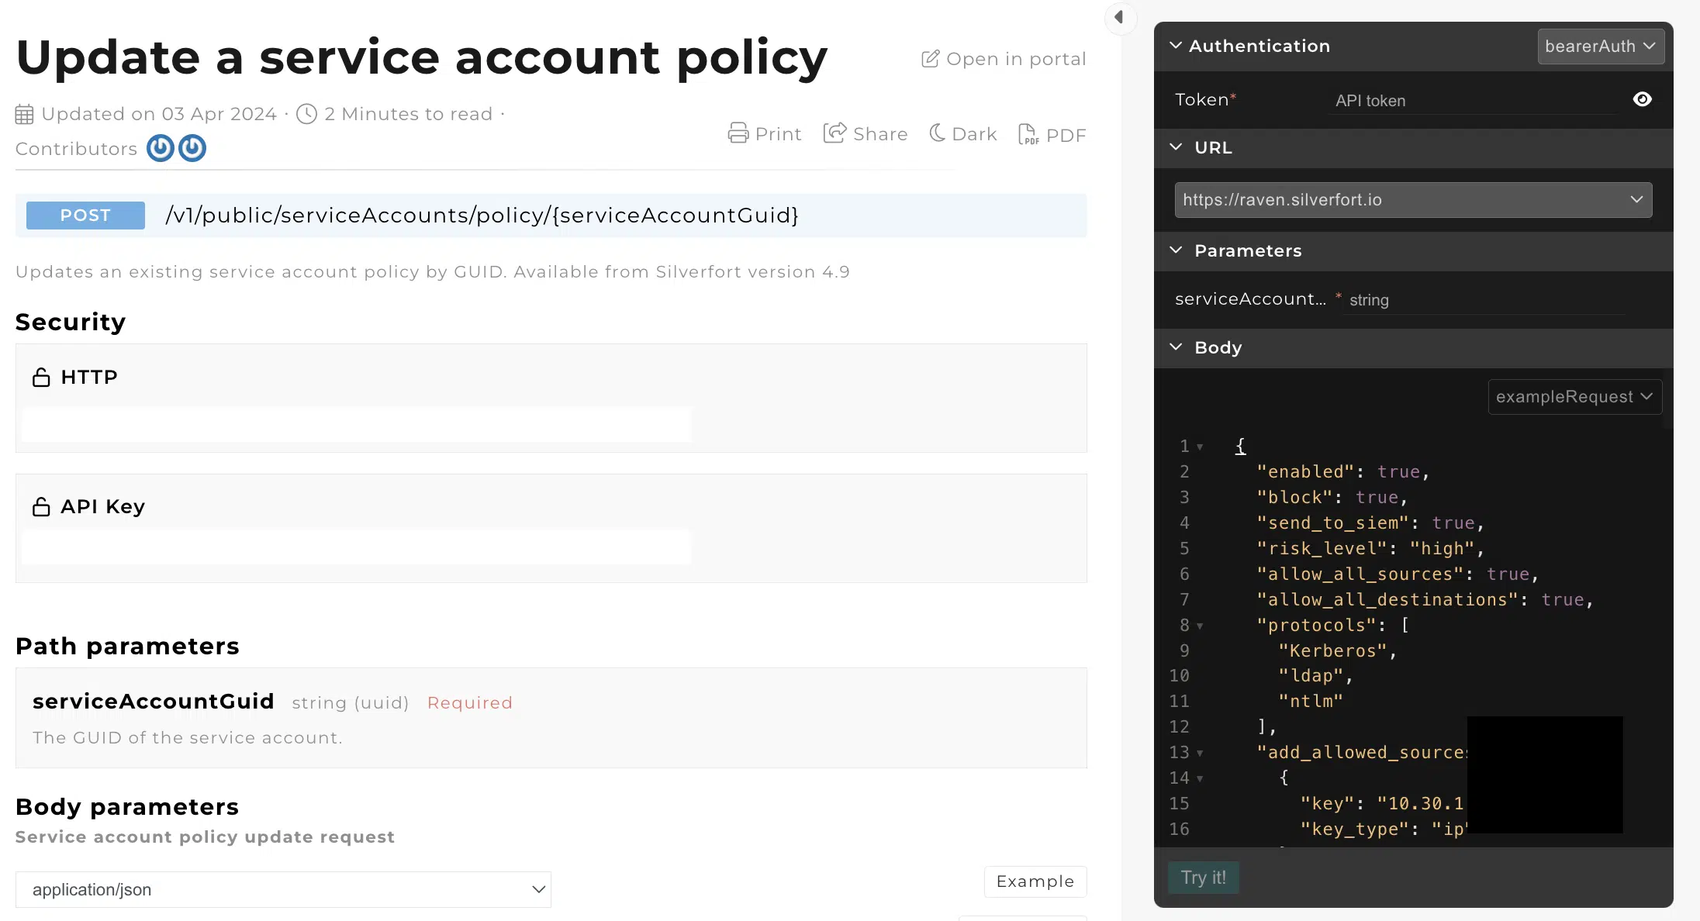Collapse the right try-it panel arrow
Image resolution: width=1700 pixels, height=921 pixels.
click(x=1119, y=17)
